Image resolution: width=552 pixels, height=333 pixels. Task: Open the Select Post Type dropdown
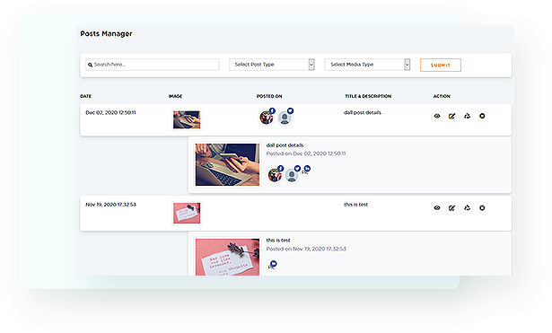pyautogui.click(x=272, y=65)
